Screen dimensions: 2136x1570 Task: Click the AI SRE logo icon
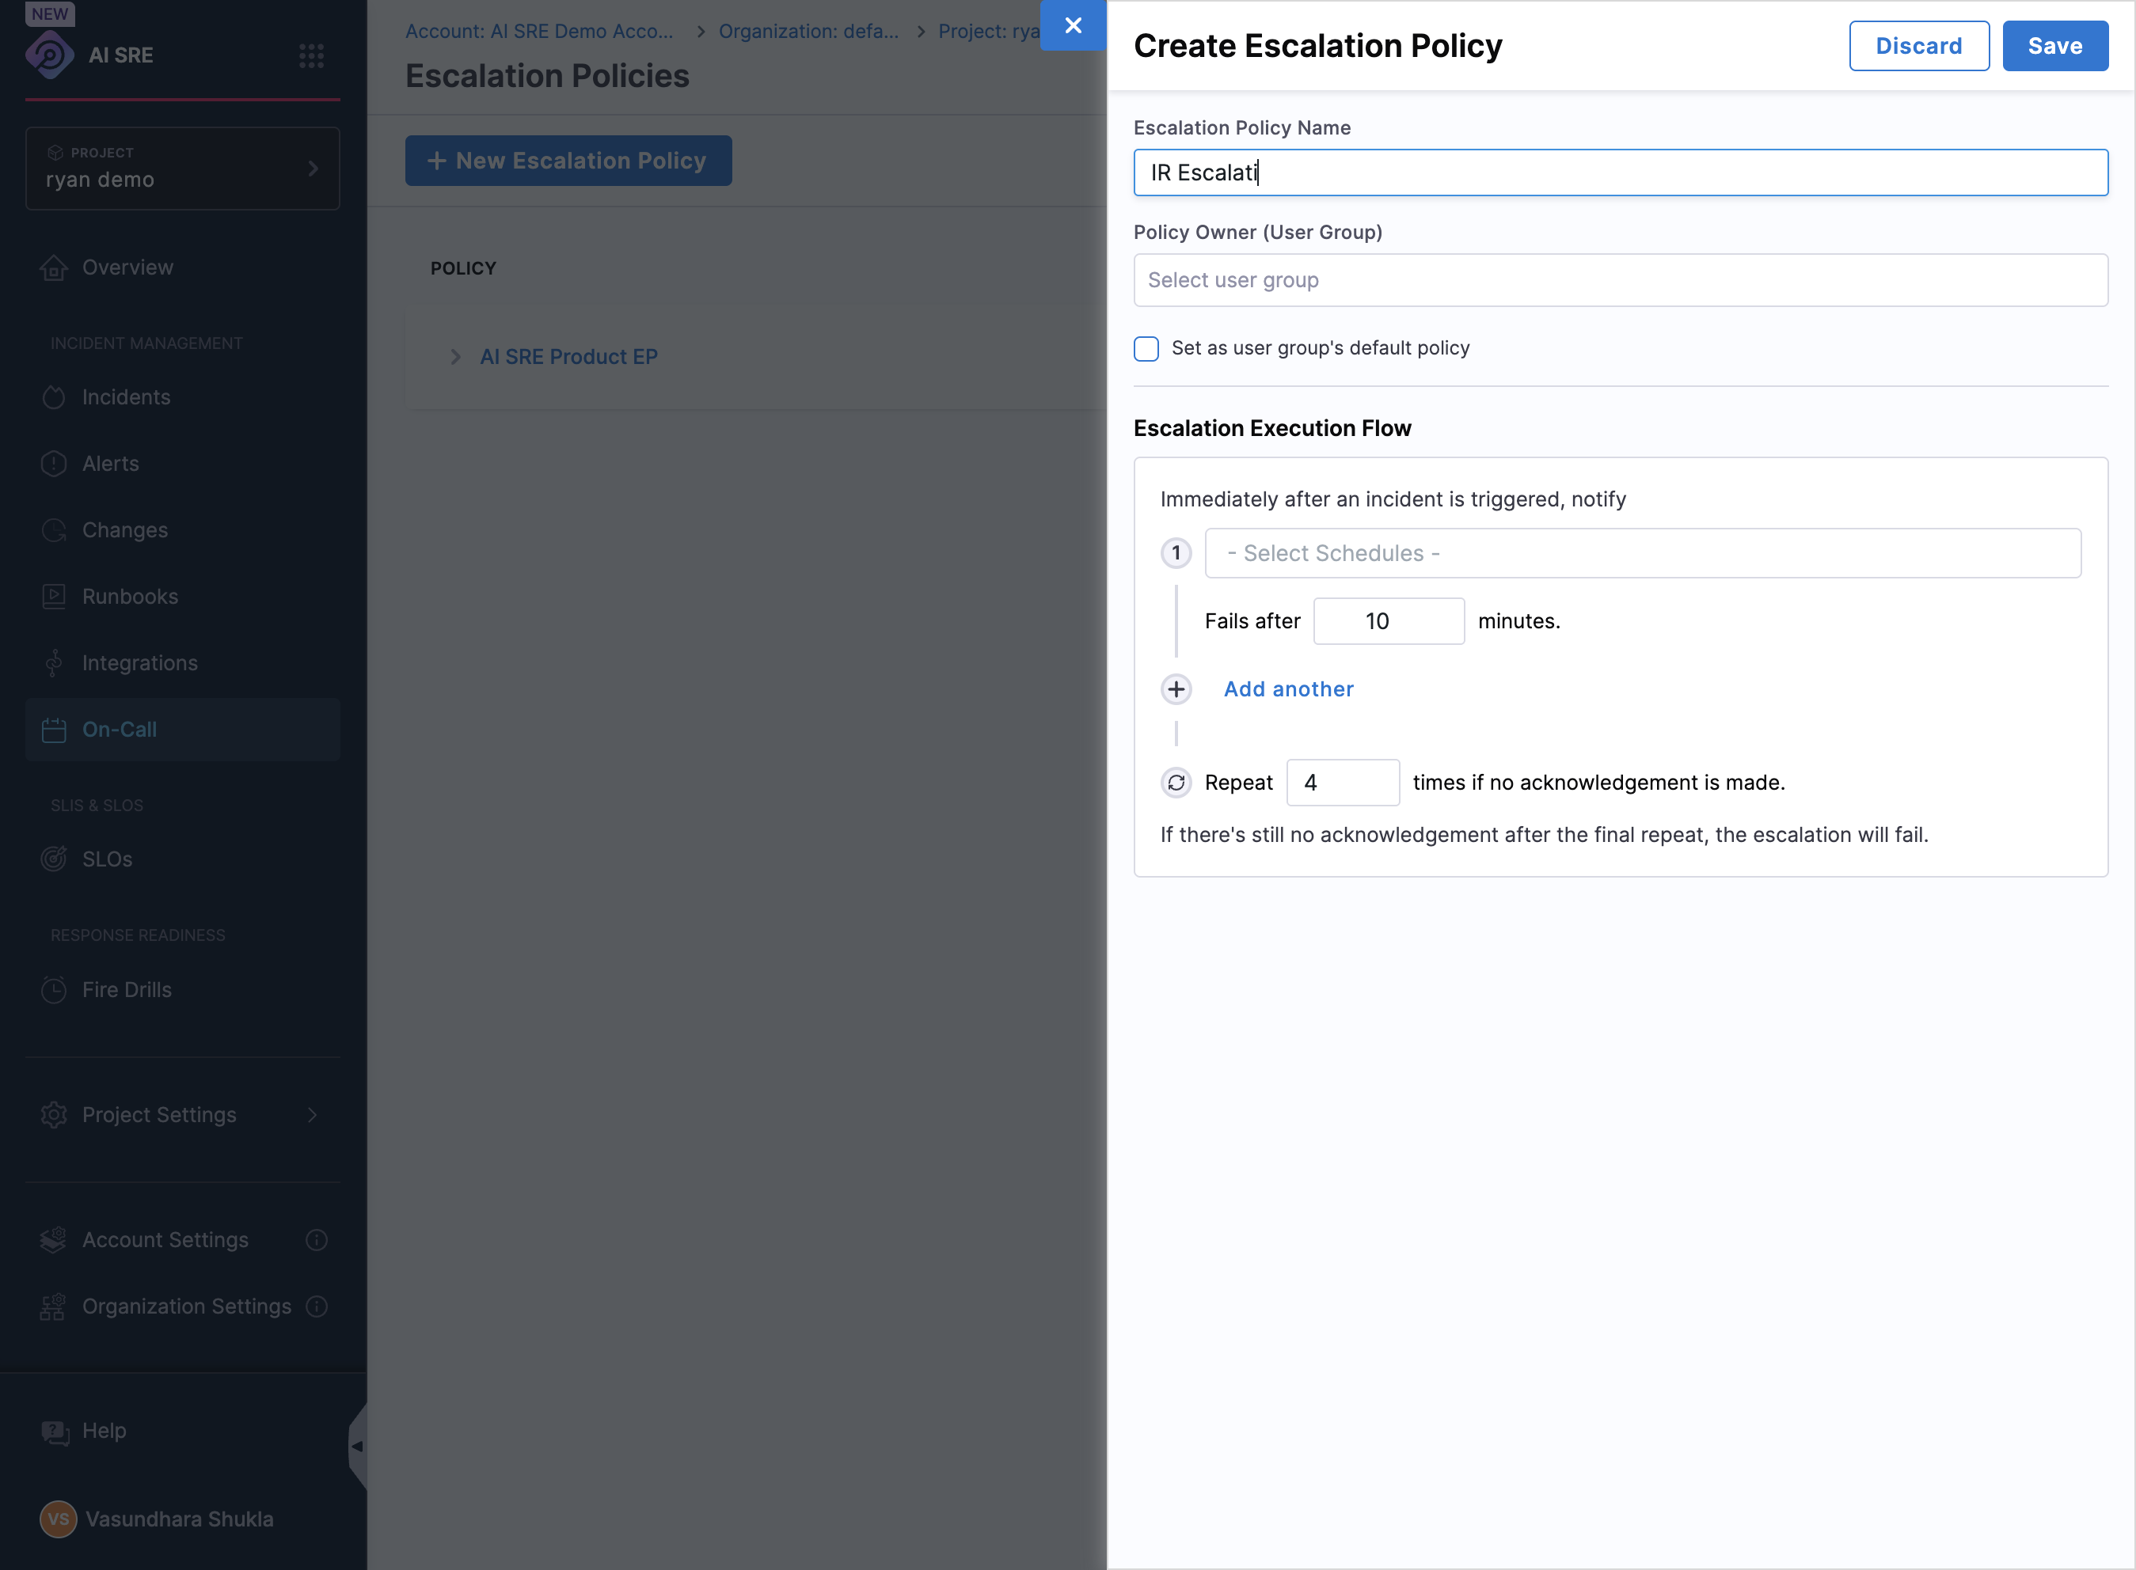coord(49,54)
